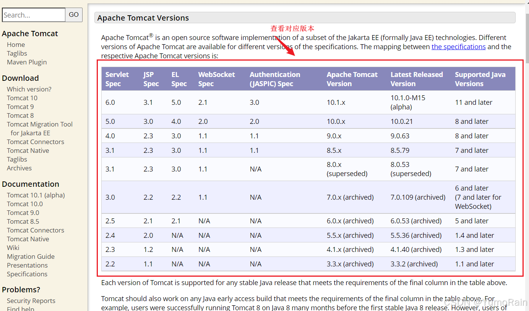529x311 pixels.
Task: Open Tomcat 10.1 (alpha) documentation
Action: (36, 195)
